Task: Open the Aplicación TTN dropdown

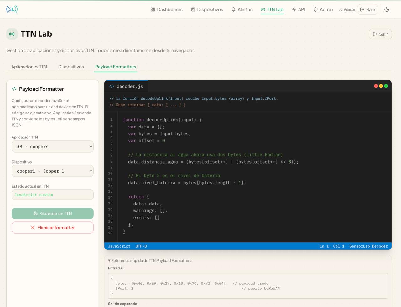Action: [53, 146]
